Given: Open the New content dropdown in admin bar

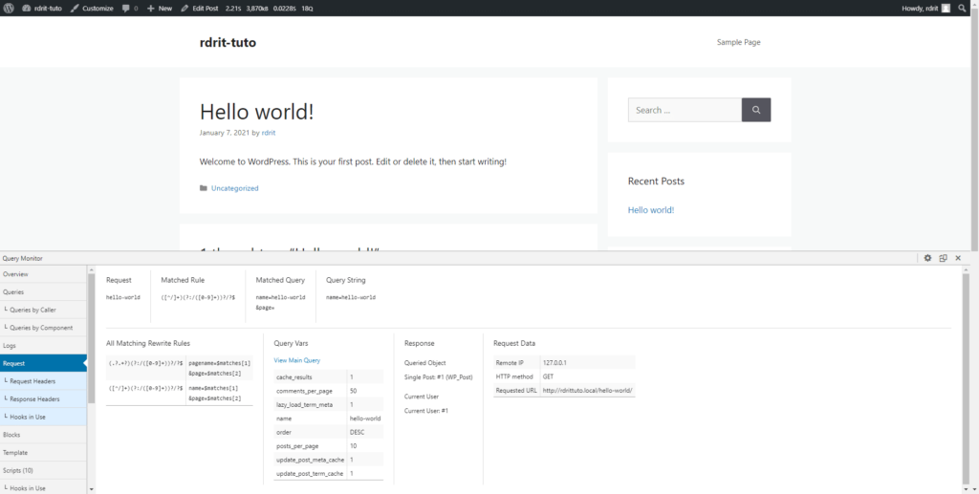Looking at the screenshot, I should click(x=160, y=8).
